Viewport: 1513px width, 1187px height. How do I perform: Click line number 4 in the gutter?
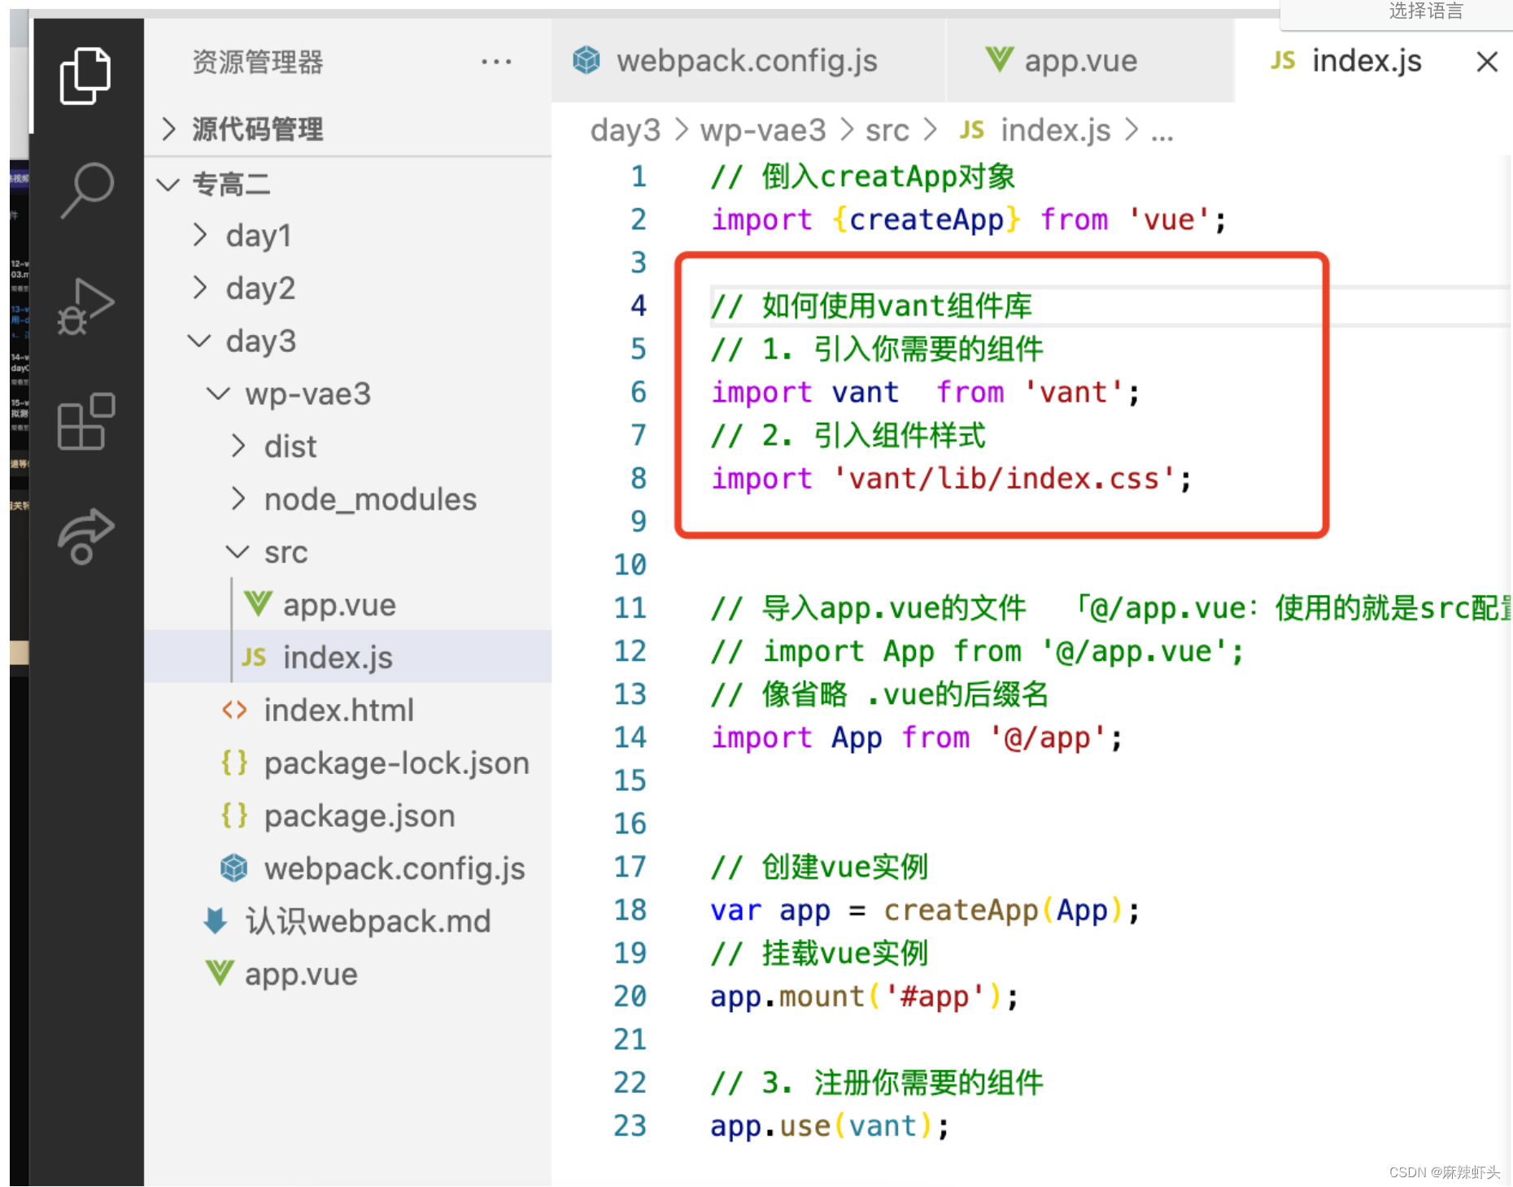639,306
